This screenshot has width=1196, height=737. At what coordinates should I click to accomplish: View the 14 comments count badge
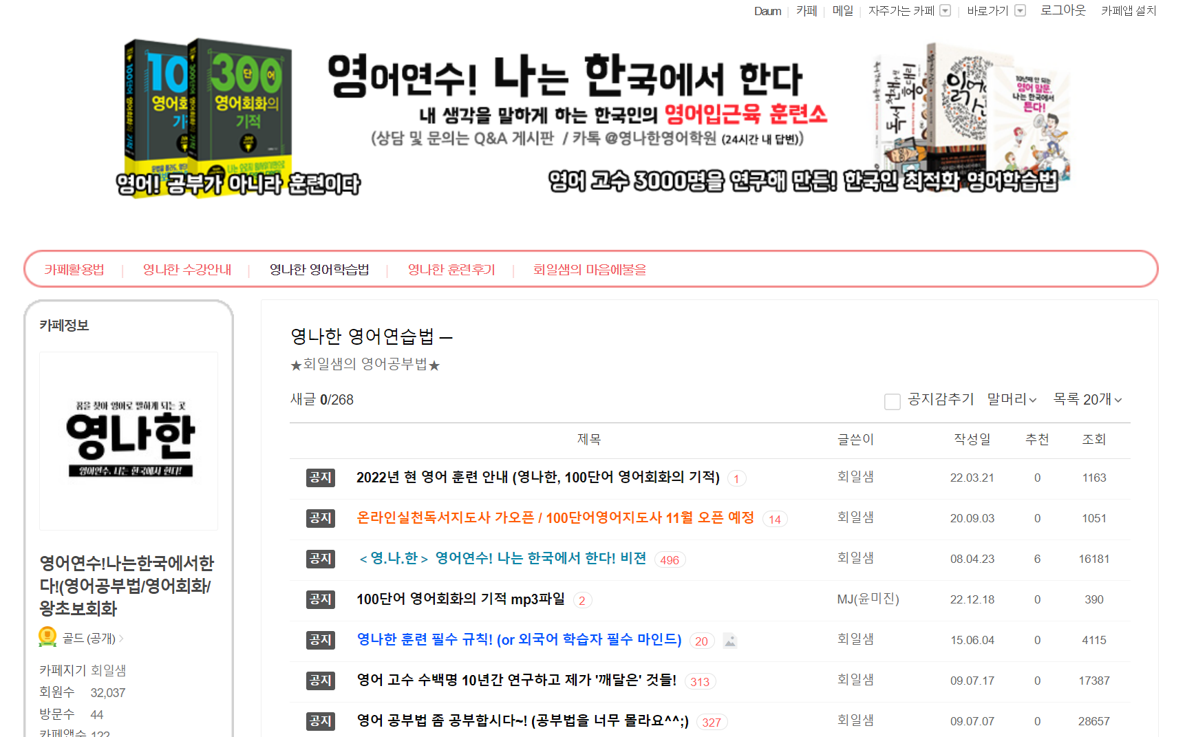775,520
